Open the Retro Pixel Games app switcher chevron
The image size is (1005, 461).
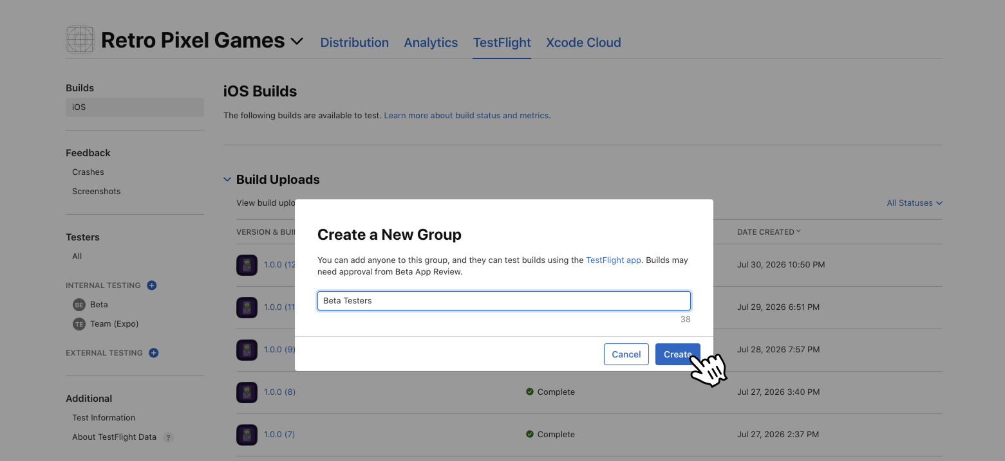coord(297,41)
